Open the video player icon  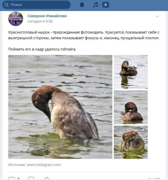[105, 5]
